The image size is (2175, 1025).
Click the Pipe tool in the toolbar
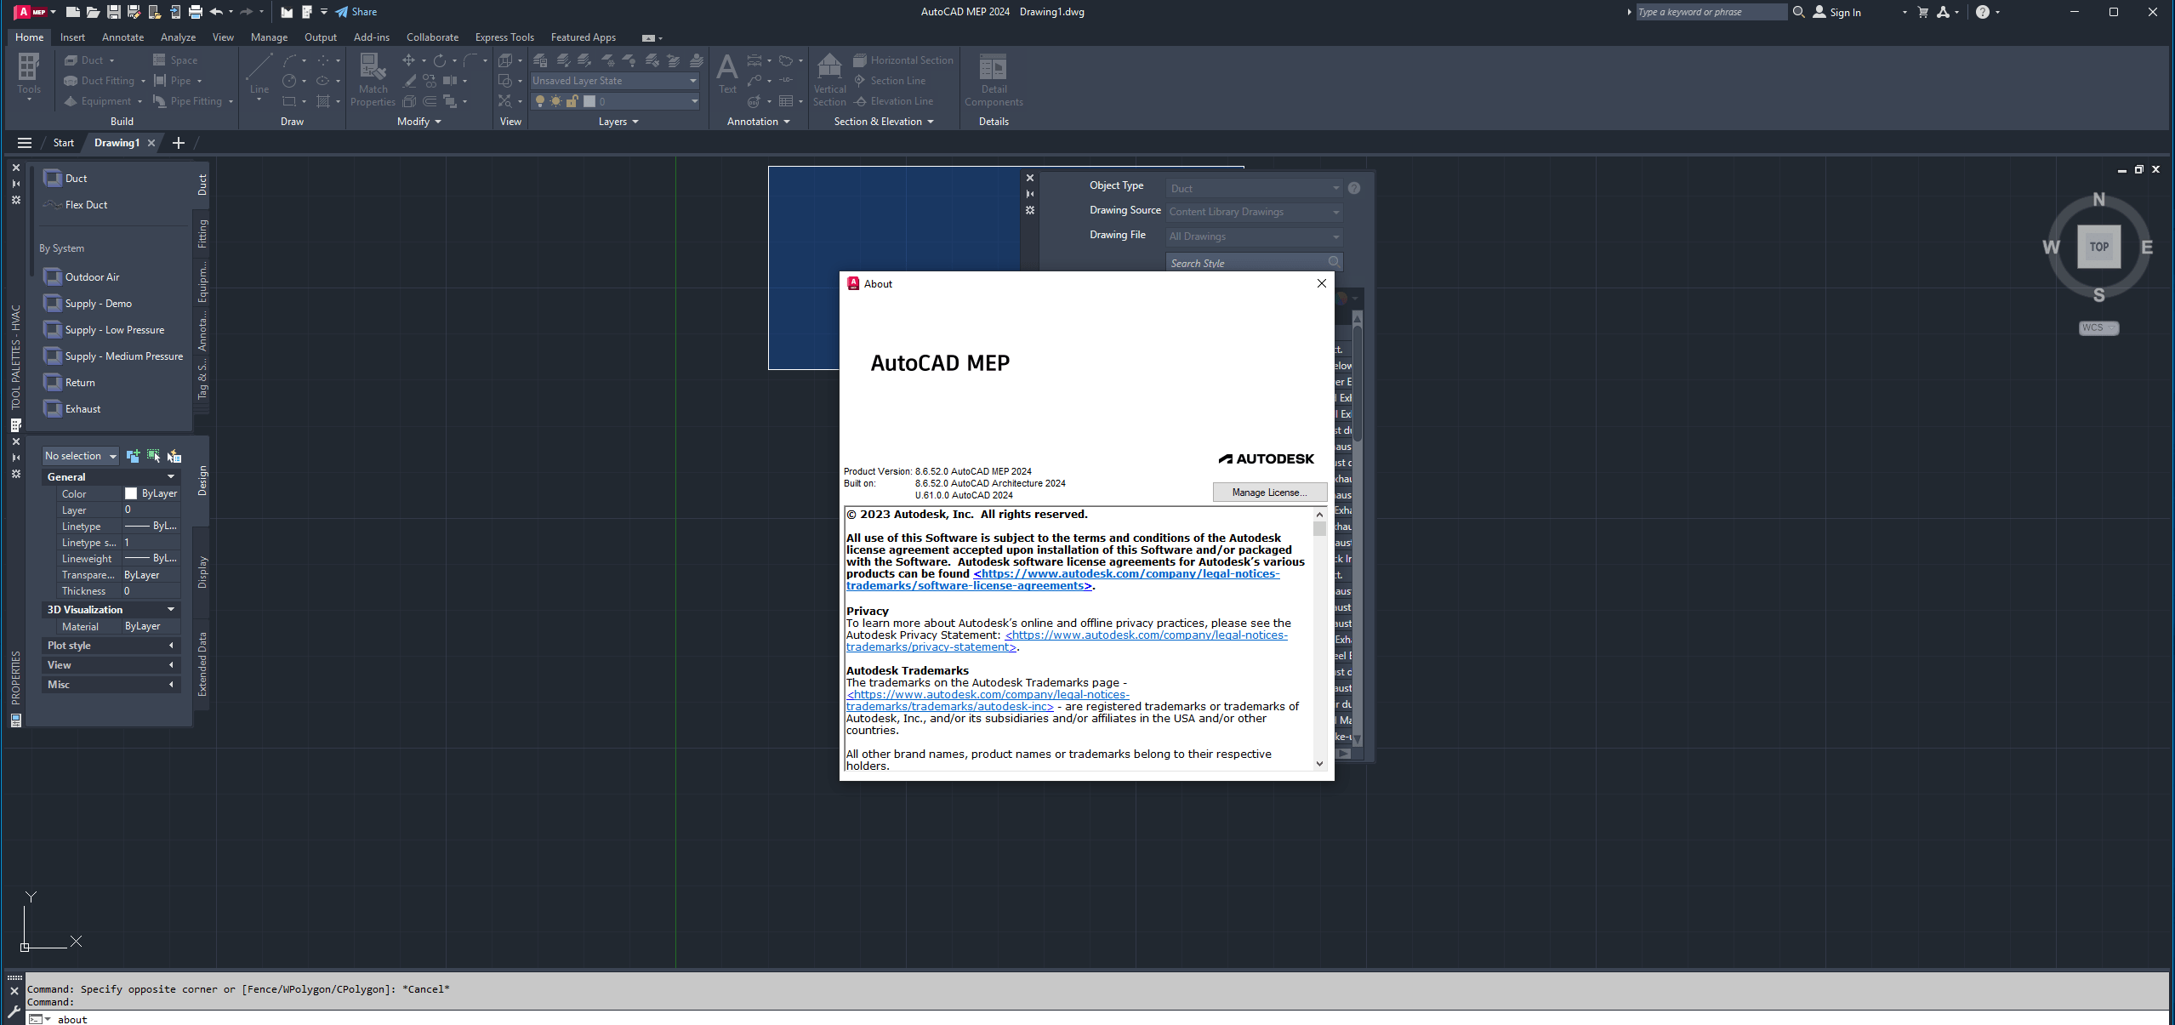[x=176, y=79]
